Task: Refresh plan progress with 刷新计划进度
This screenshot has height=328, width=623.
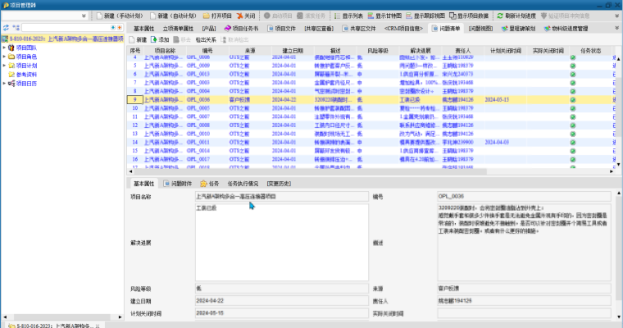Action: (x=516, y=16)
